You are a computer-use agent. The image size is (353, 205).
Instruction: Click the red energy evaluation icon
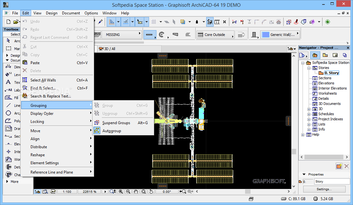click(296, 22)
